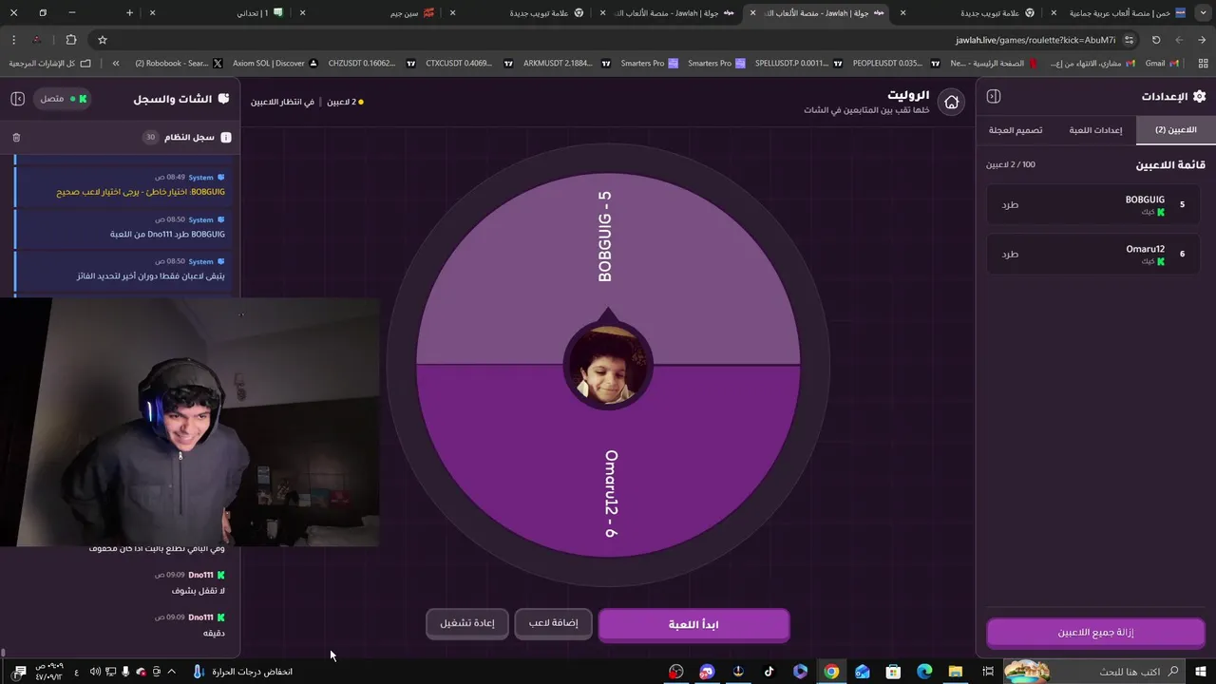Kick BOBGUIG using its طرد button
Viewport: 1216px width, 684px height.
(1010, 204)
